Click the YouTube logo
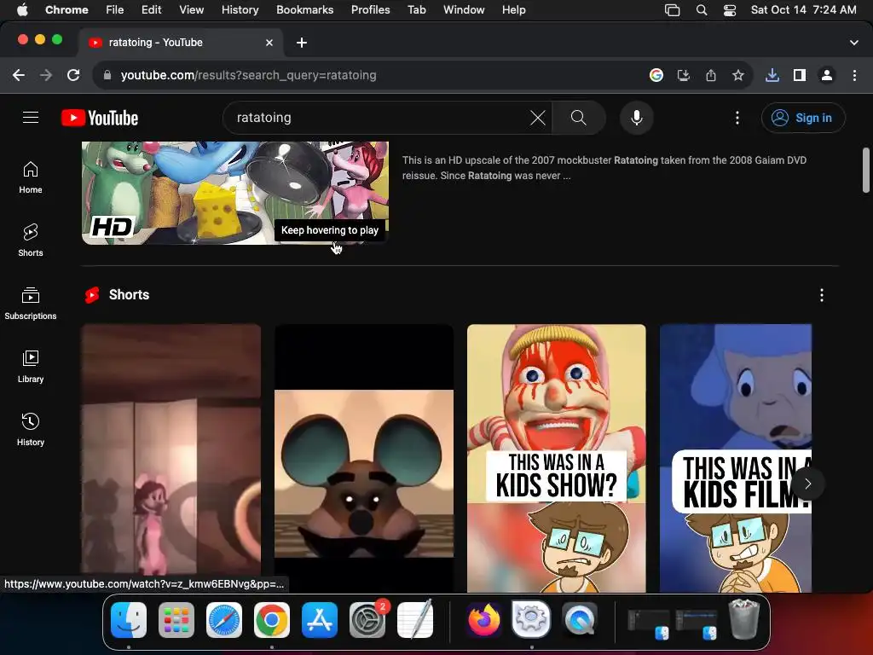Viewport: 873px width, 655px height. [x=100, y=118]
